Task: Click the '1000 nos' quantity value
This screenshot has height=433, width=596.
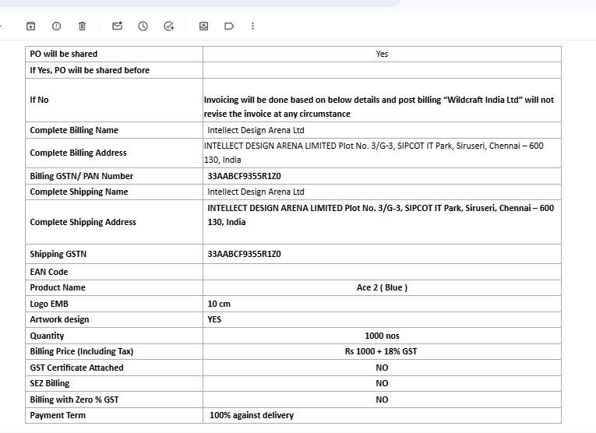Action: [382, 336]
